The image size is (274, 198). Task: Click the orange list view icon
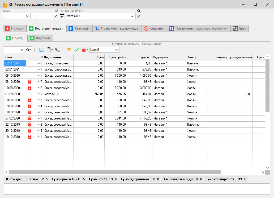(68, 50)
